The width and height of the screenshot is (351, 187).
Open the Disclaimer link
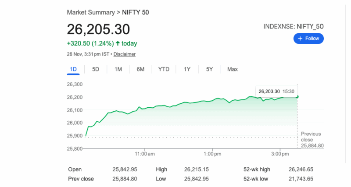click(125, 54)
